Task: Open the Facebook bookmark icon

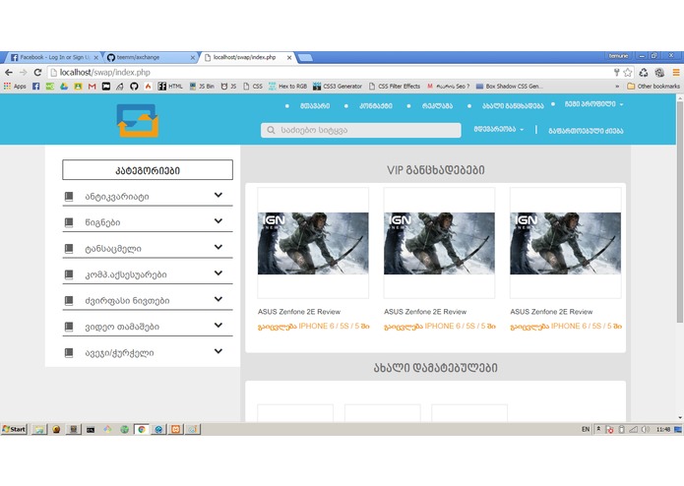Action: click(x=36, y=87)
